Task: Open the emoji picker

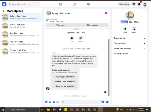Action: point(103,102)
